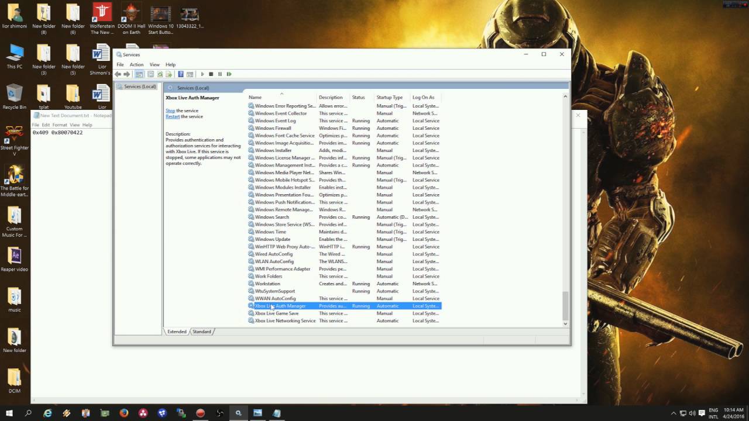Screen dimensions: 749x421
Task: Click the Windows Start button
Action: [9, 413]
